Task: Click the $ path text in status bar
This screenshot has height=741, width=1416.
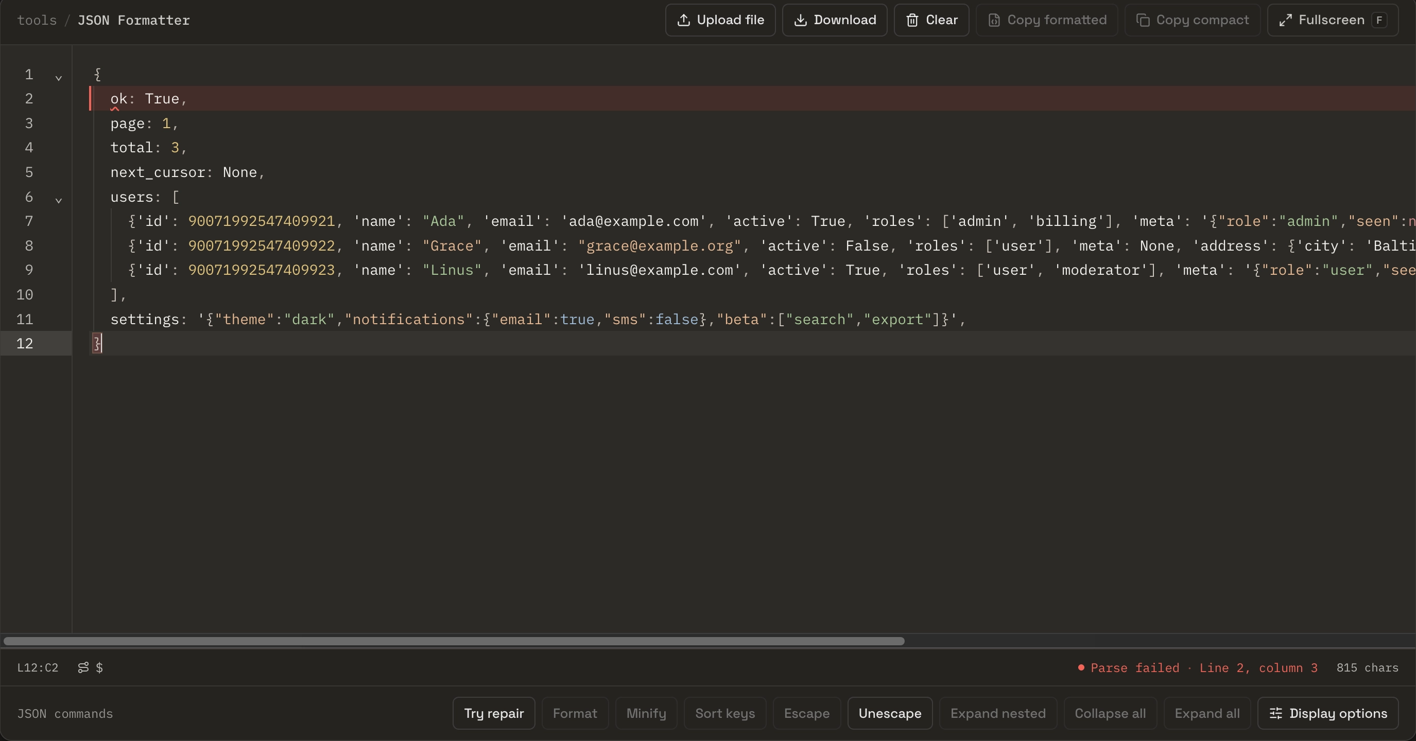Action: pyautogui.click(x=99, y=667)
